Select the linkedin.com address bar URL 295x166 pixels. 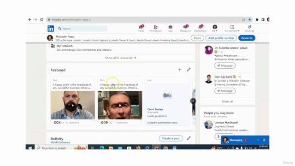click(x=71, y=19)
